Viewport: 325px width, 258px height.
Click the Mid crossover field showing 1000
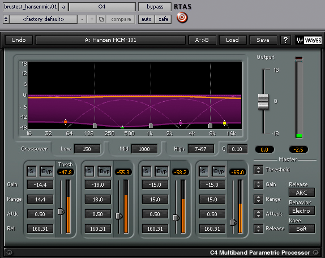coord(144,149)
